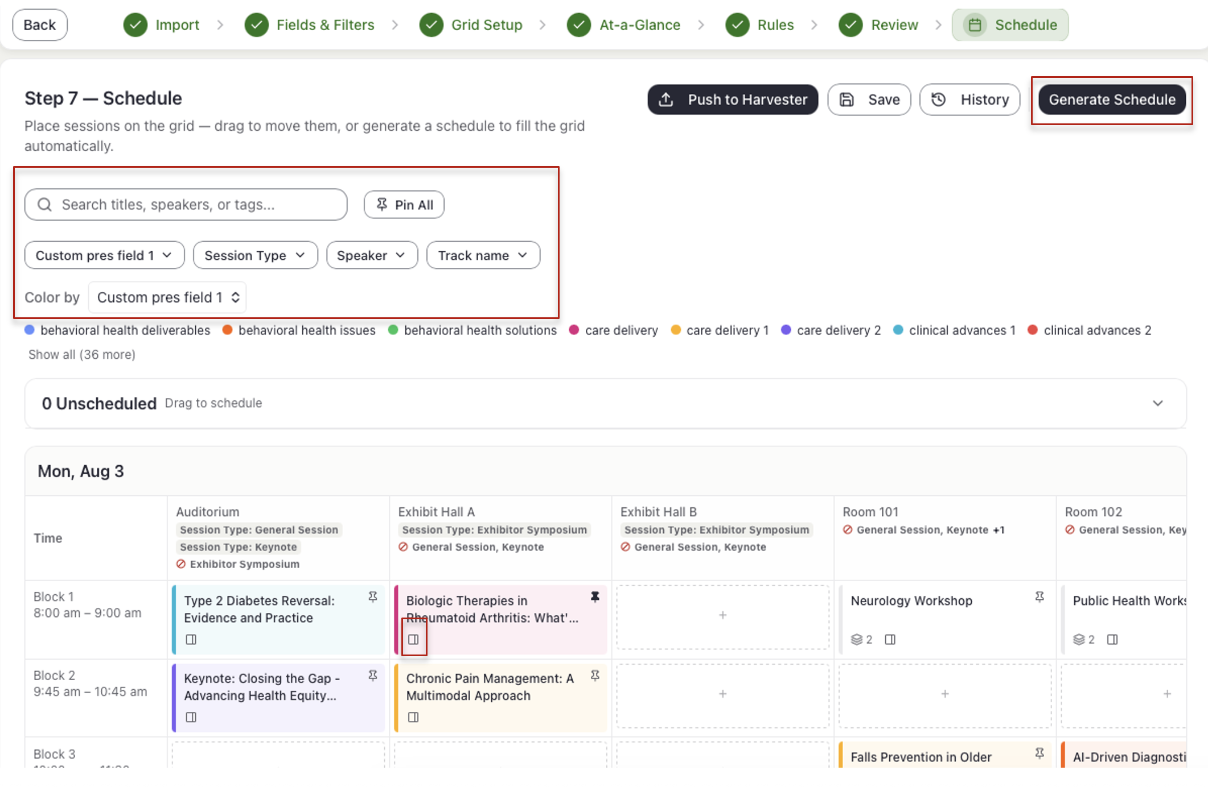Open details panel icon on Chronic Pain card
This screenshot has width=1208, height=787.
(413, 718)
